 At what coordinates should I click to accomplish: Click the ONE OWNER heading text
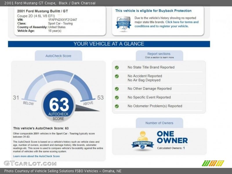pos(172,137)
